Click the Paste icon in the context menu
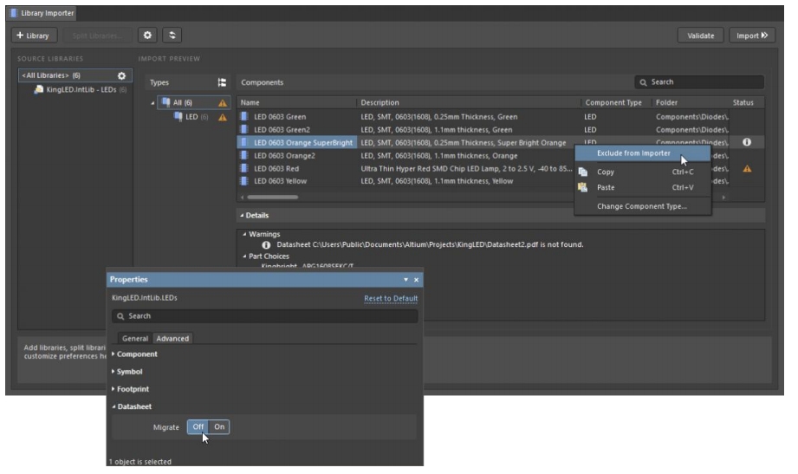798x474 pixels. click(x=583, y=187)
